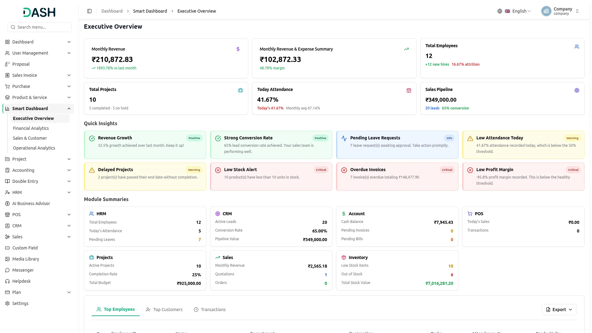
Task: Click the dollar icon on Monthly Revenue
Action: pyautogui.click(x=238, y=49)
